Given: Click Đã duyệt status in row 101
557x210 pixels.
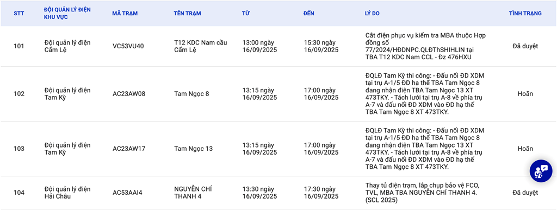Looking at the screenshot, I should coord(525,46).
